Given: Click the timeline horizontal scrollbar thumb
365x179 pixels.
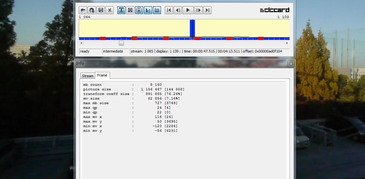Looking at the screenshot, I should coord(121,43).
